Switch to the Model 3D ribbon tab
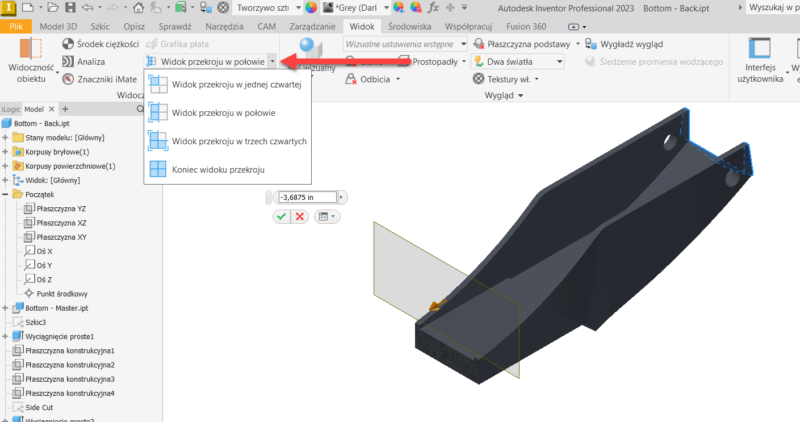This screenshot has width=800, height=422. 58,27
